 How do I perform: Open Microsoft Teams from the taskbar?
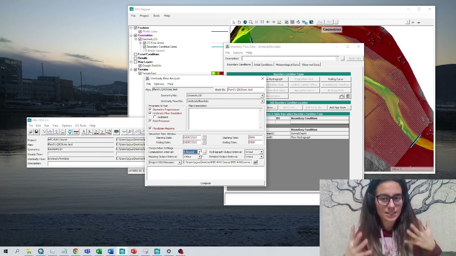[x=87, y=251]
